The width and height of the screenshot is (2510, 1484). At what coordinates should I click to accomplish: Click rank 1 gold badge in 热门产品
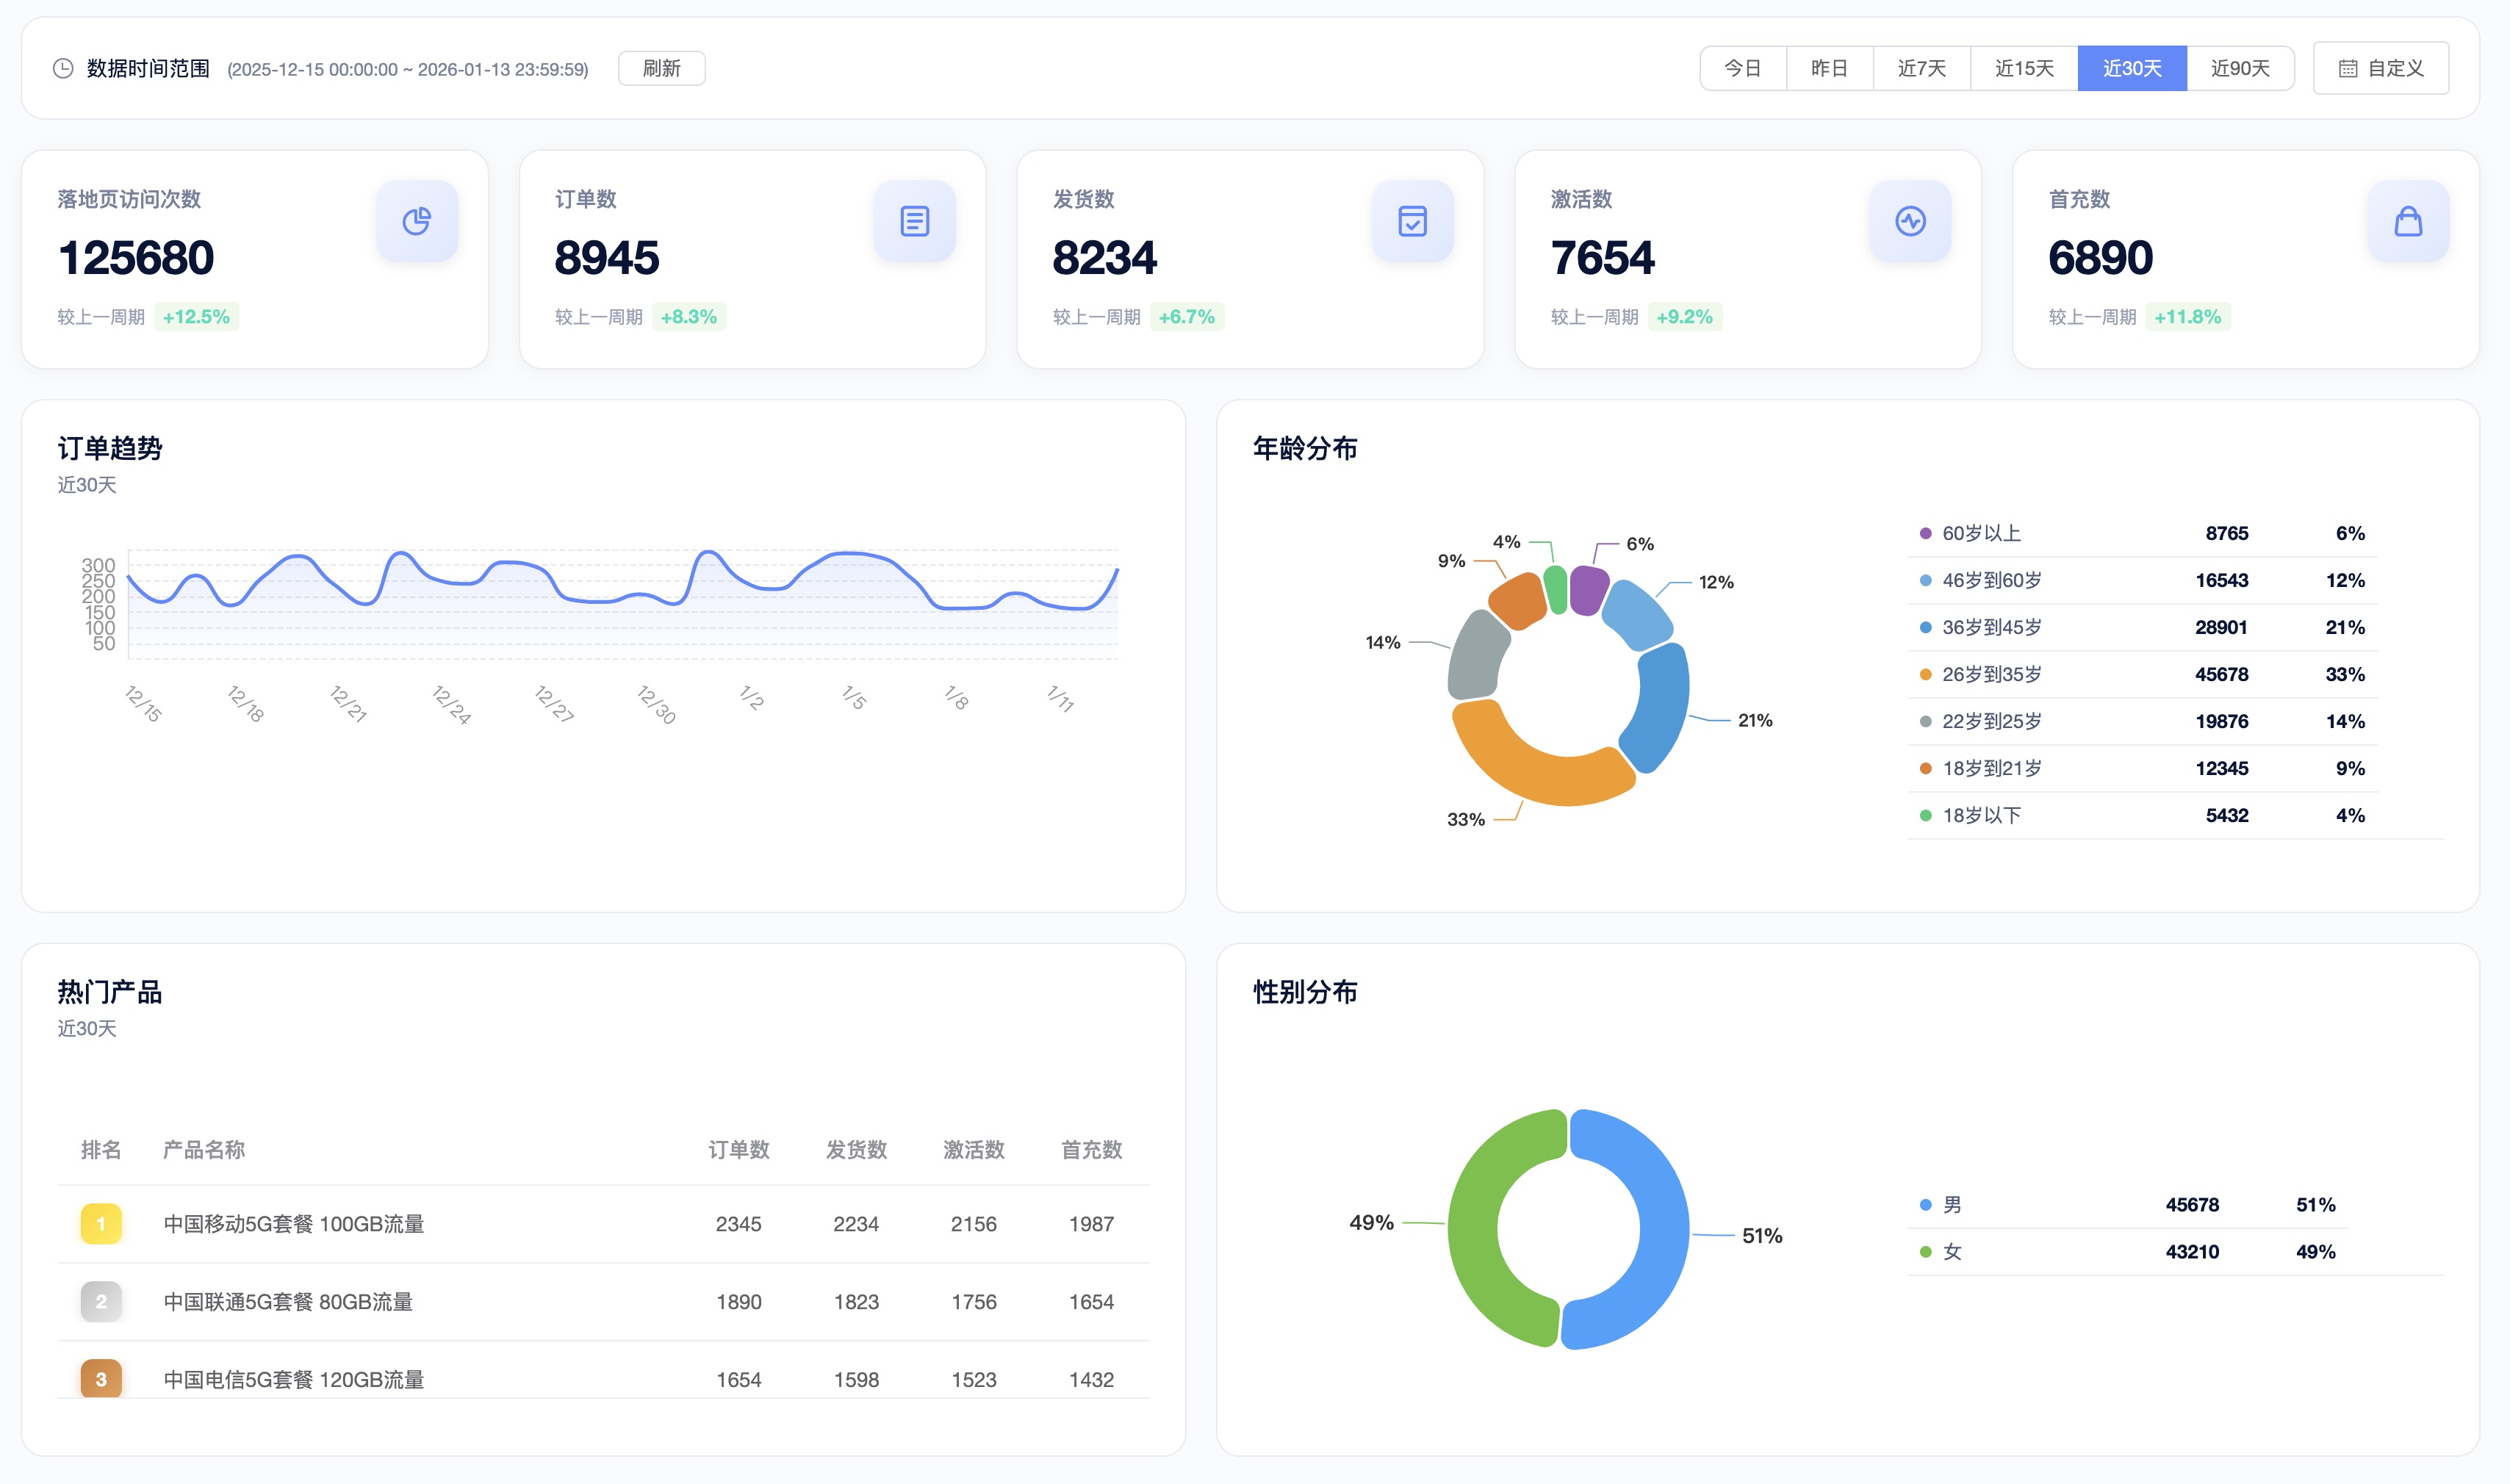coord(101,1223)
